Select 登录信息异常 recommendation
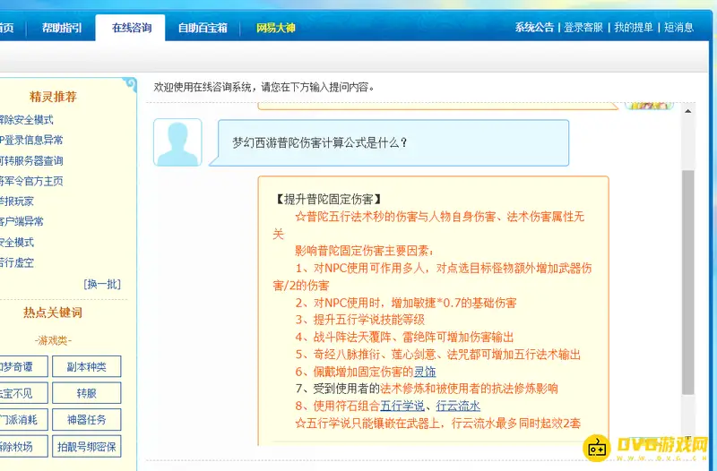 pos(31,140)
